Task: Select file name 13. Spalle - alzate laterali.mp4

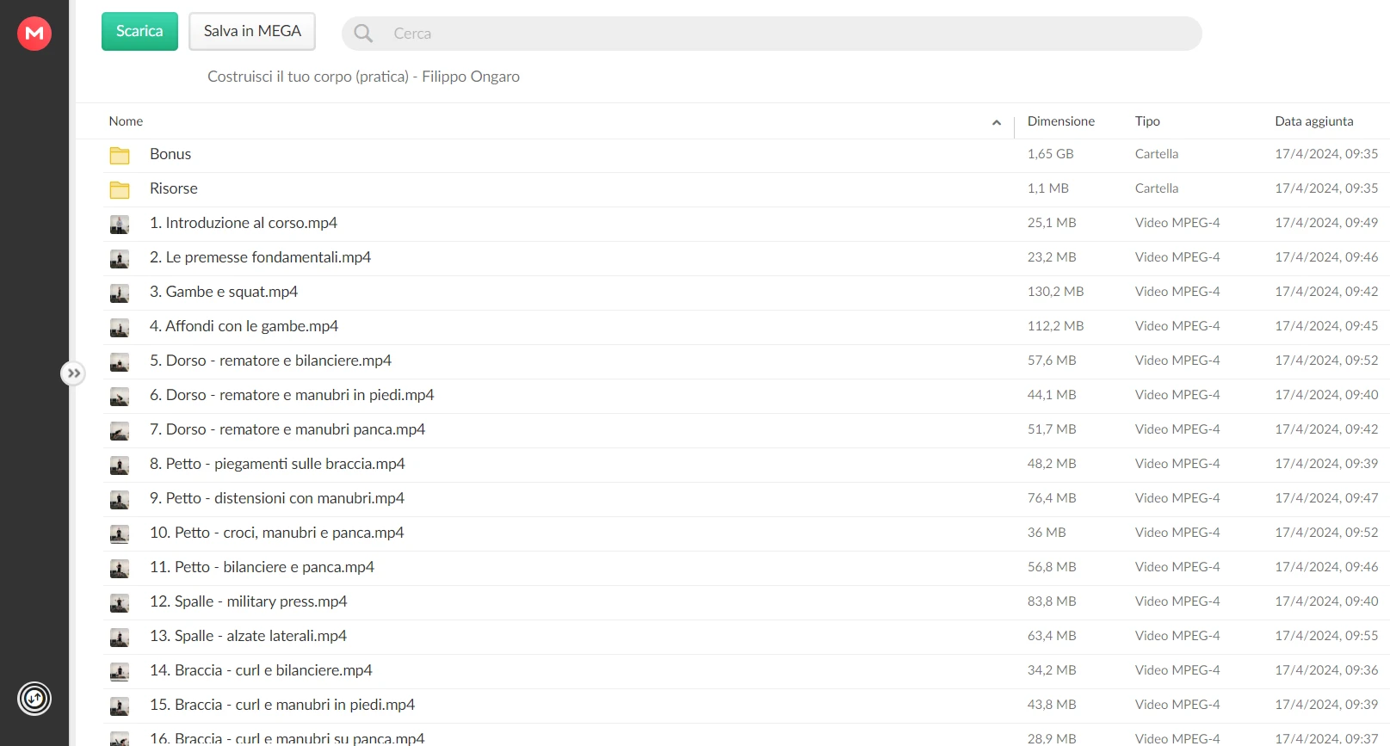Action: (248, 636)
